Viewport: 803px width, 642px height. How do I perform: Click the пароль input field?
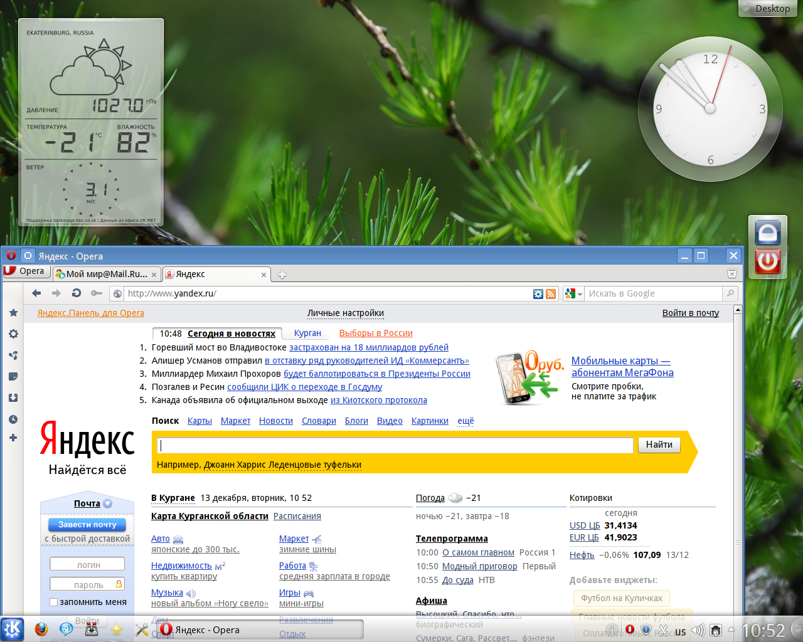pos(87,584)
